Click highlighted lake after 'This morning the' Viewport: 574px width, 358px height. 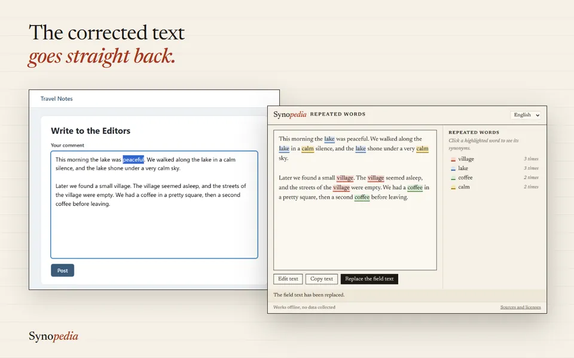coord(329,139)
